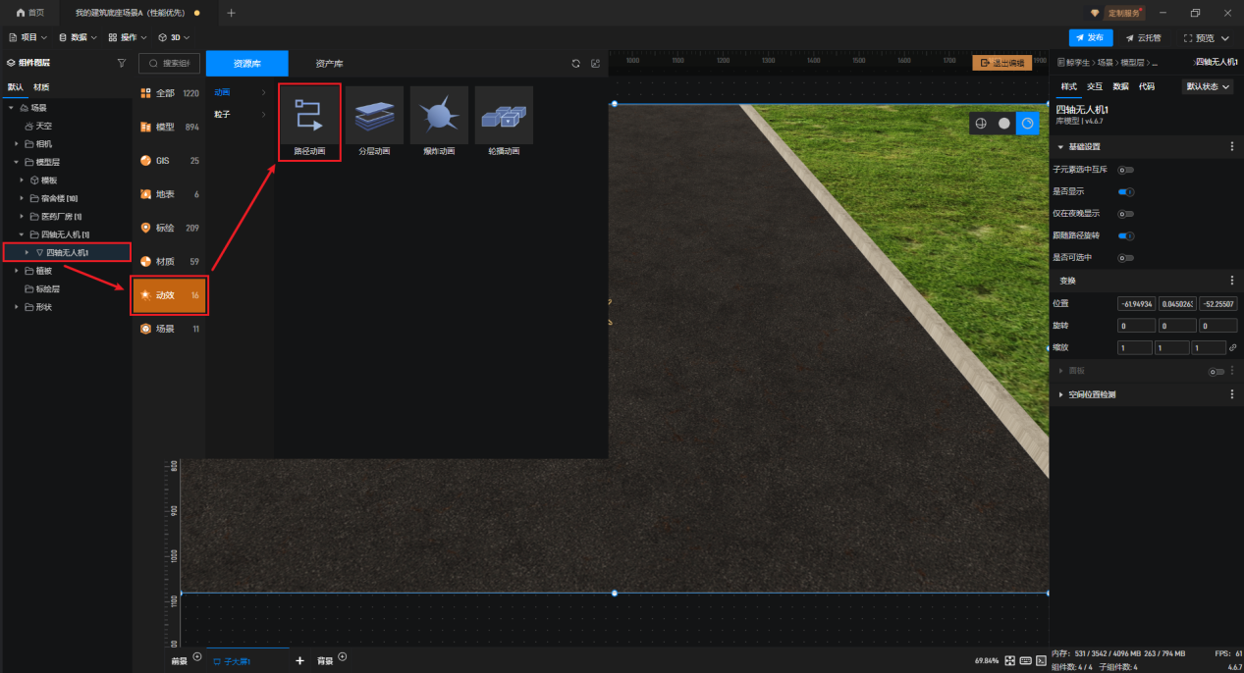Toggle the 是否显示 visibility switch

(1126, 191)
